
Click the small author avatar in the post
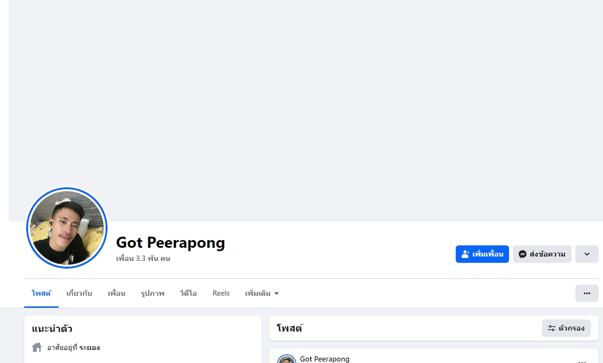coord(287,360)
